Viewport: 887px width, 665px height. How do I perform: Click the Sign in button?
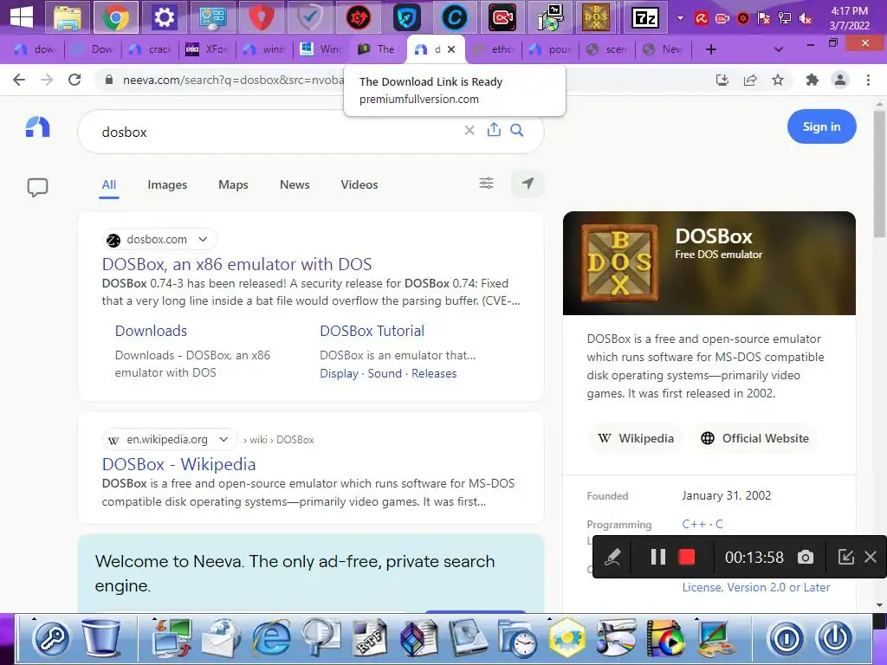821,126
